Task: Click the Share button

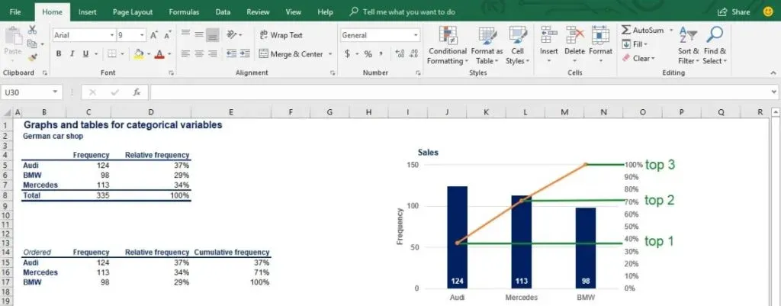Action: coord(734,12)
